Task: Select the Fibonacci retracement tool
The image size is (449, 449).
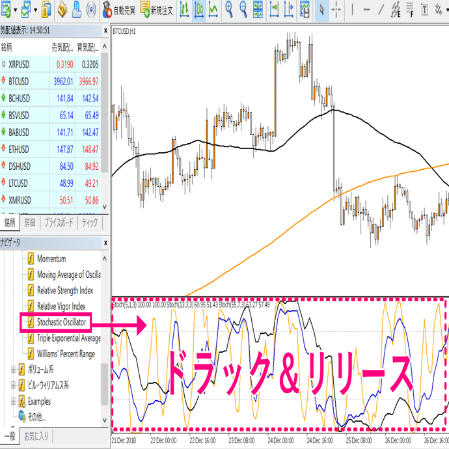Action: tap(410, 10)
